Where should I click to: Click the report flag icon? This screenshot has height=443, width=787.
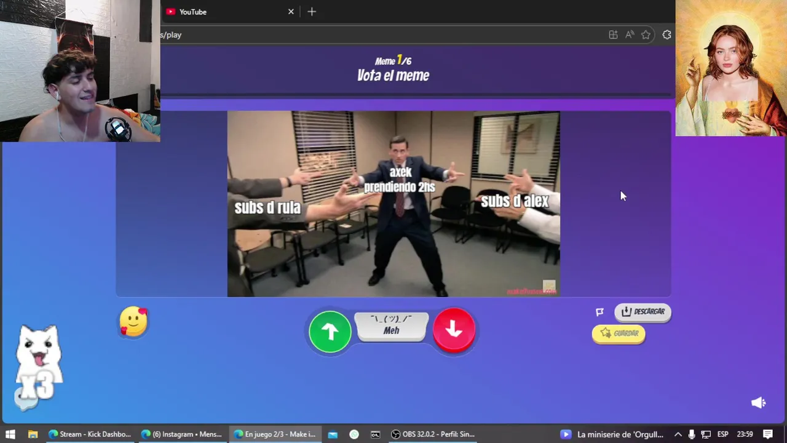click(x=600, y=312)
